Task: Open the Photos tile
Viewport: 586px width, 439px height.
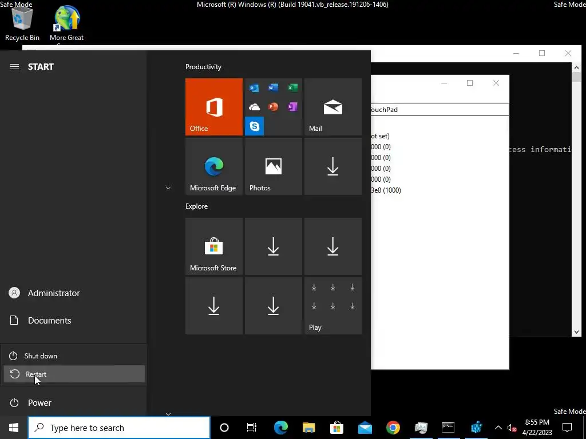Action: [273, 166]
